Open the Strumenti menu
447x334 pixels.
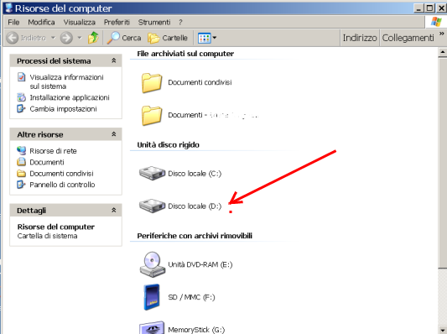click(154, 23)
